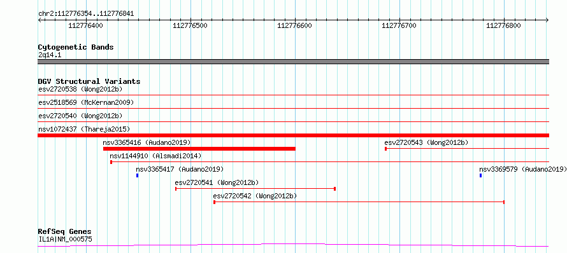Viewport: 567px width, 253px height.
Task: Open variant esv2720543 (Wong2012b) label
Action: (426, 142)
